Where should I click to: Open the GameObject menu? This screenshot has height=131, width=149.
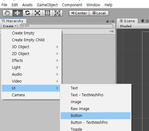point(47,5)
